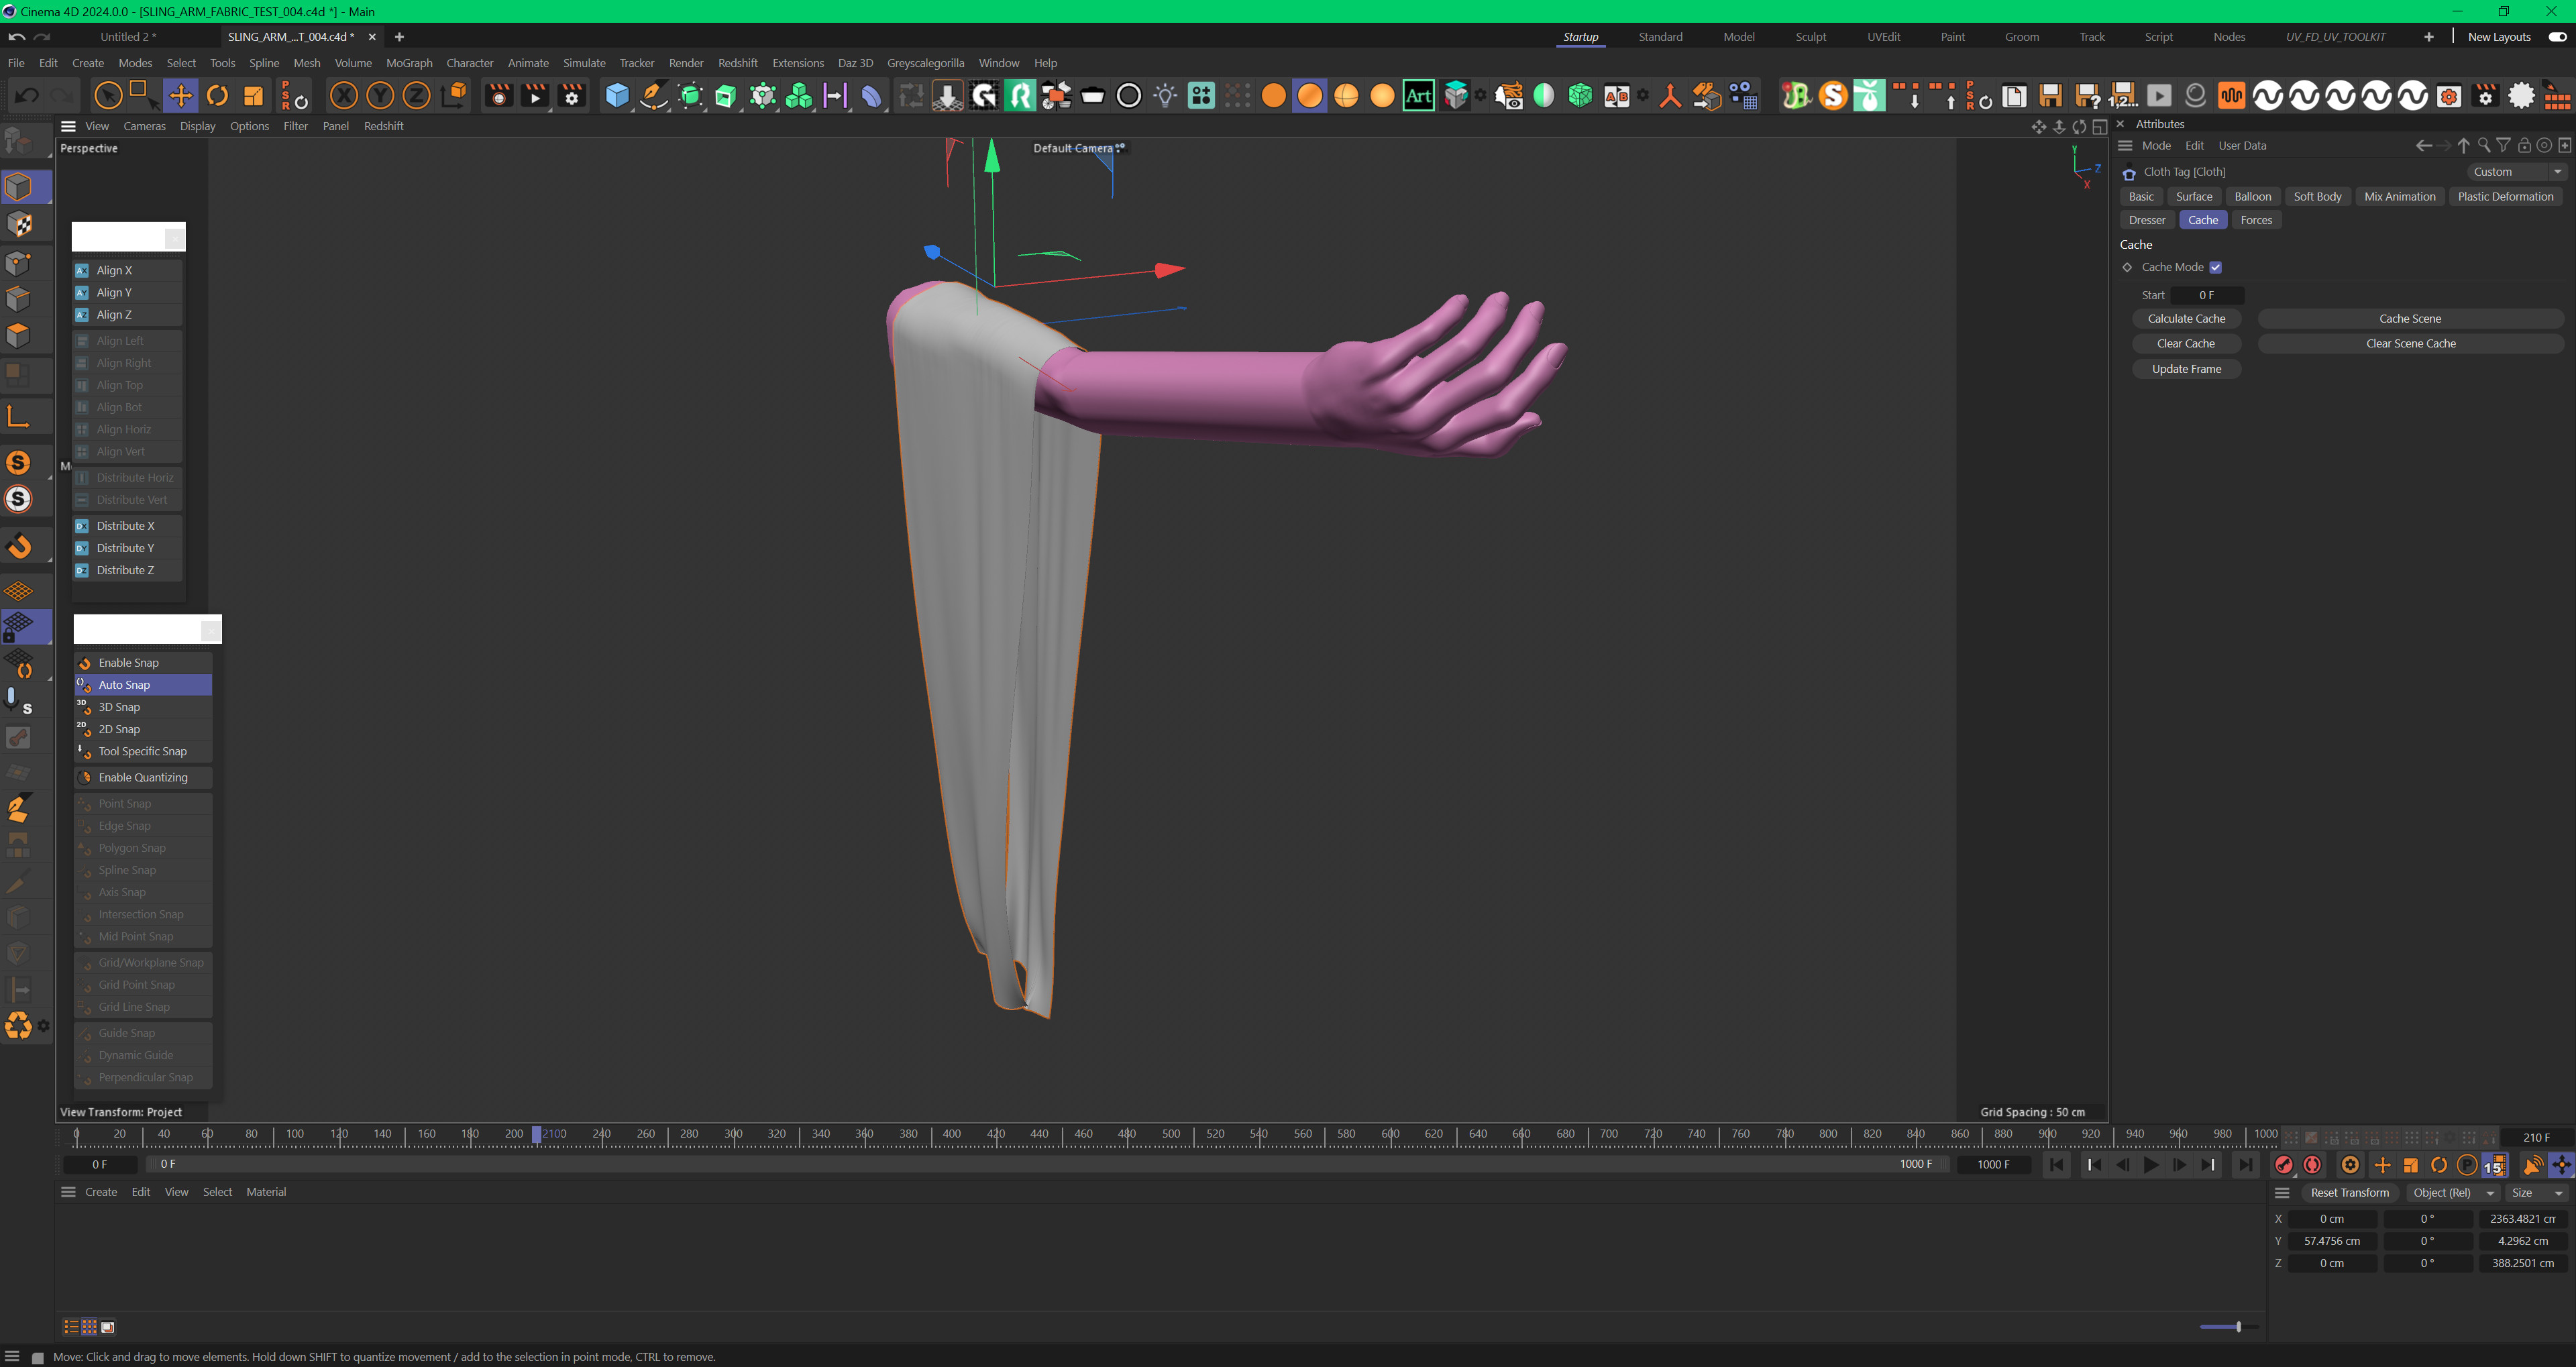Click the timeline playhead marker at 210

[536, 1135]
